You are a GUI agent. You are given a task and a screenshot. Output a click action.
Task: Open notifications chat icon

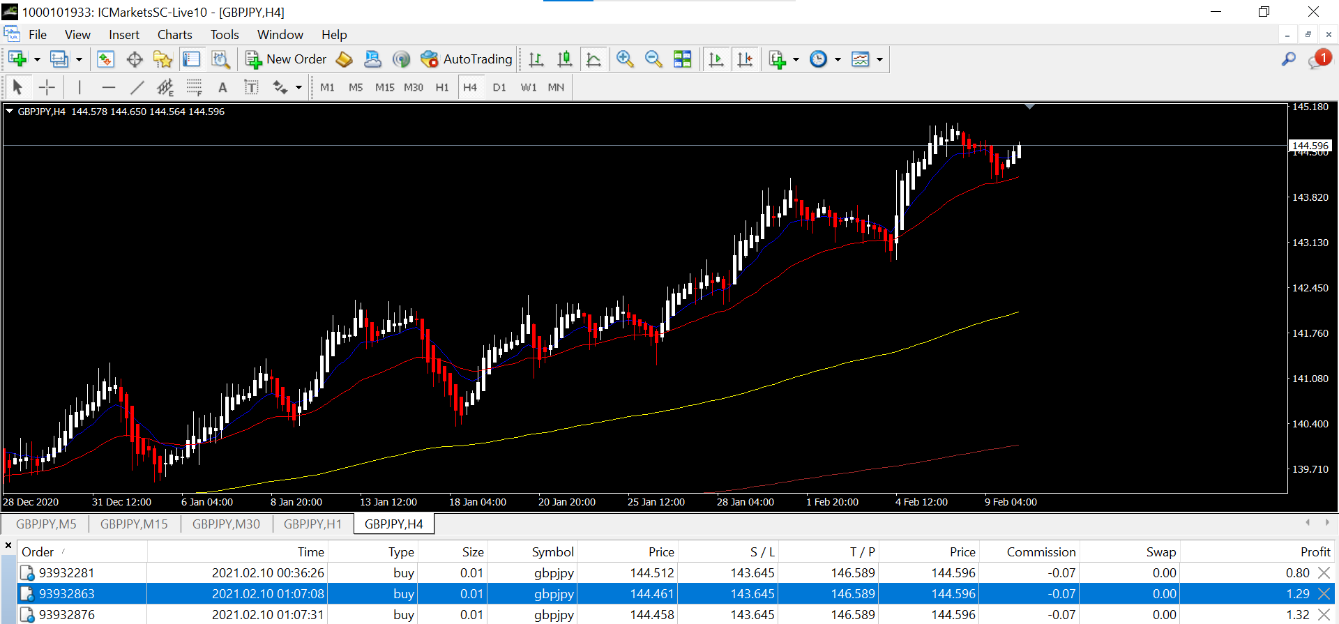1319,59
